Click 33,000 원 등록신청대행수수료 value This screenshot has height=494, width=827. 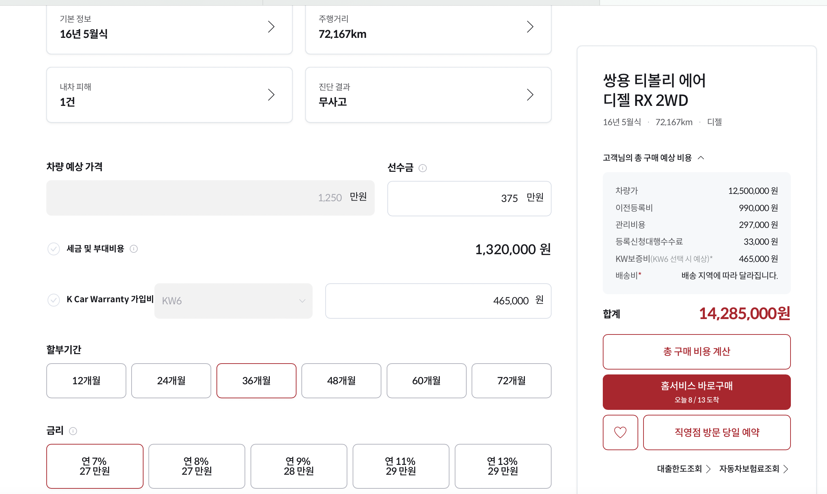(761, 242)
